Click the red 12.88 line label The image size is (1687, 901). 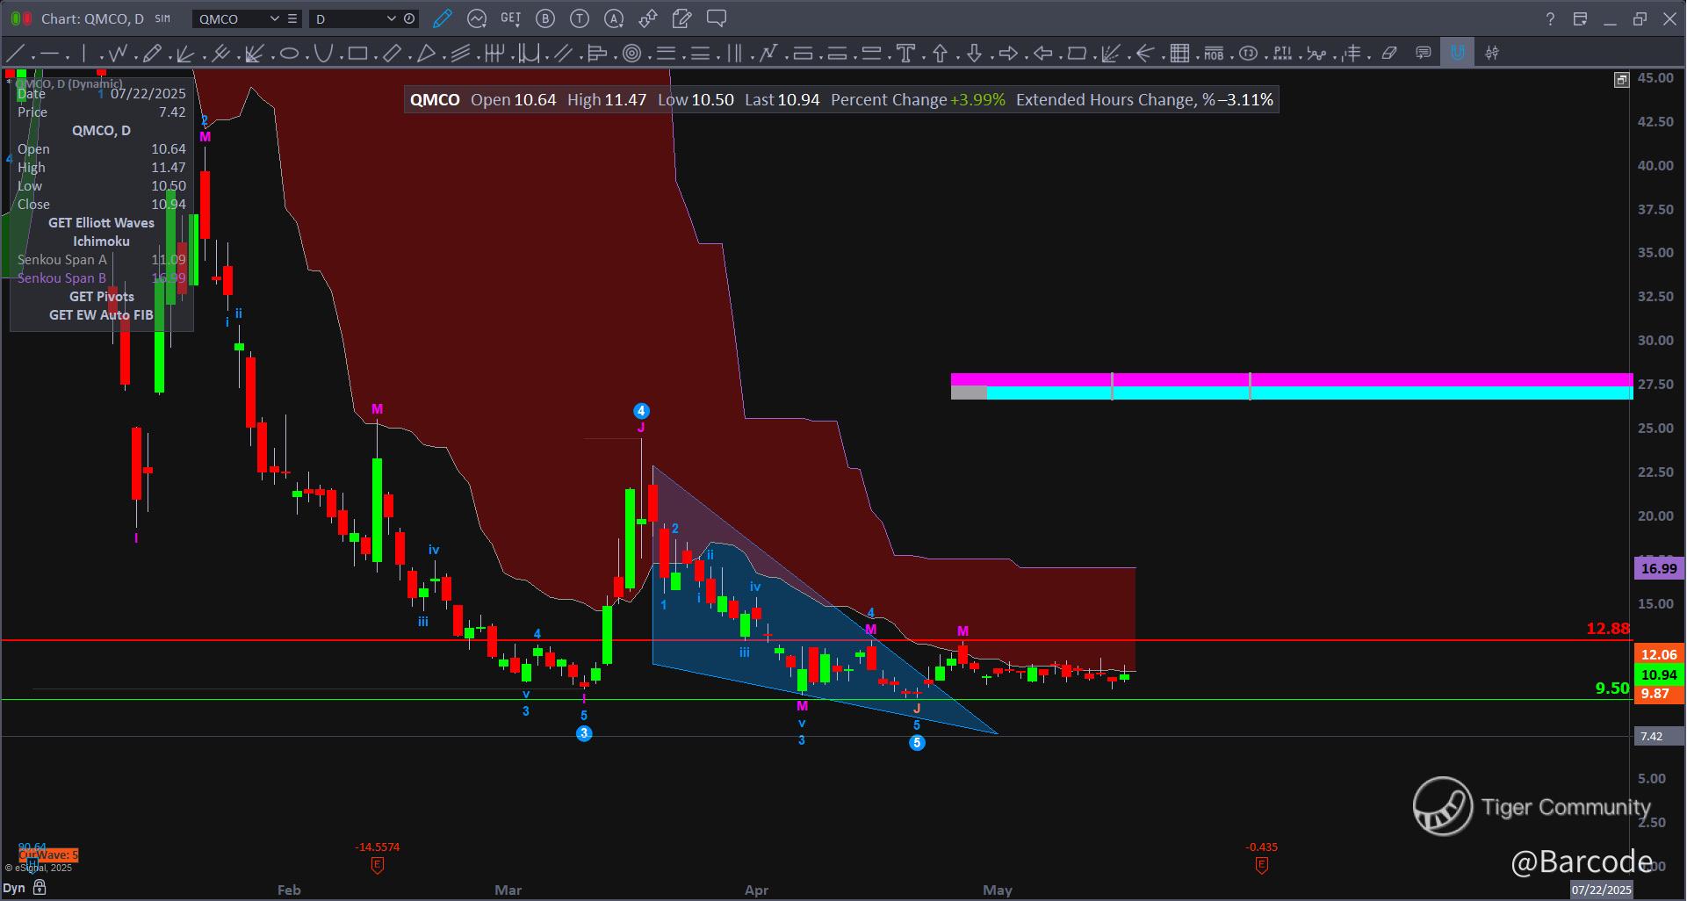[x=1607, y=628]
